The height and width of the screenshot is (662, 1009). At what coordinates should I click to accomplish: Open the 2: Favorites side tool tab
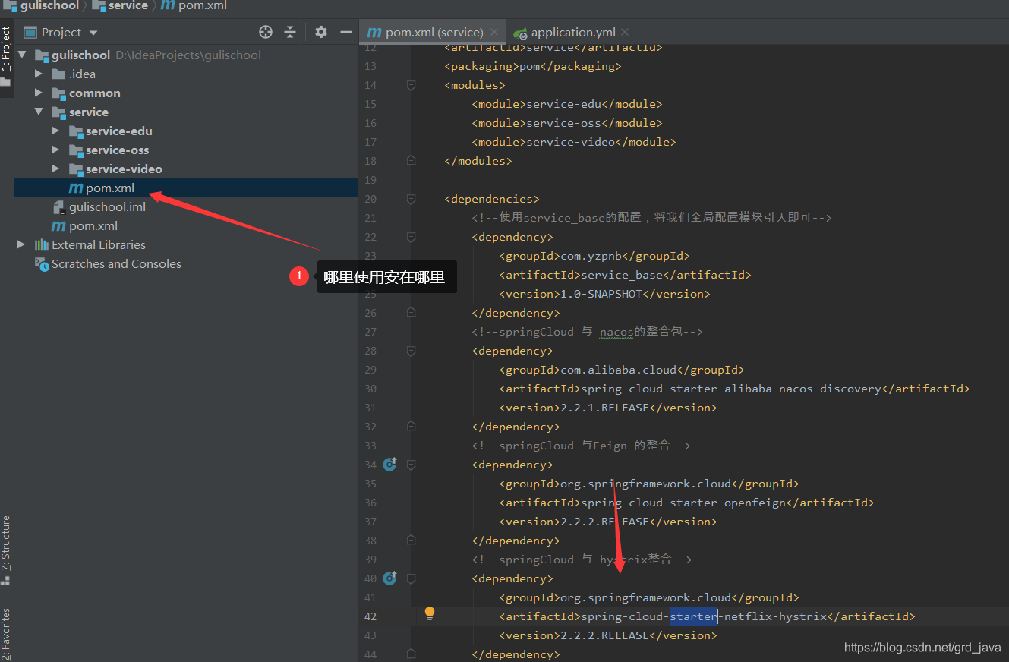[6, 635]
